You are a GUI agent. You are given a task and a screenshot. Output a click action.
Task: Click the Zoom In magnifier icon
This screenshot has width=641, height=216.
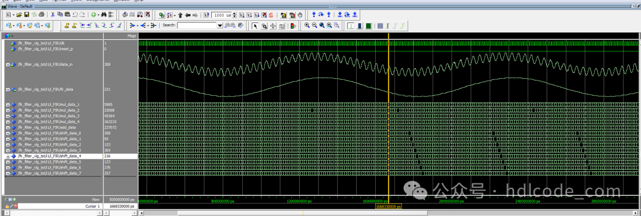[307, 25]
